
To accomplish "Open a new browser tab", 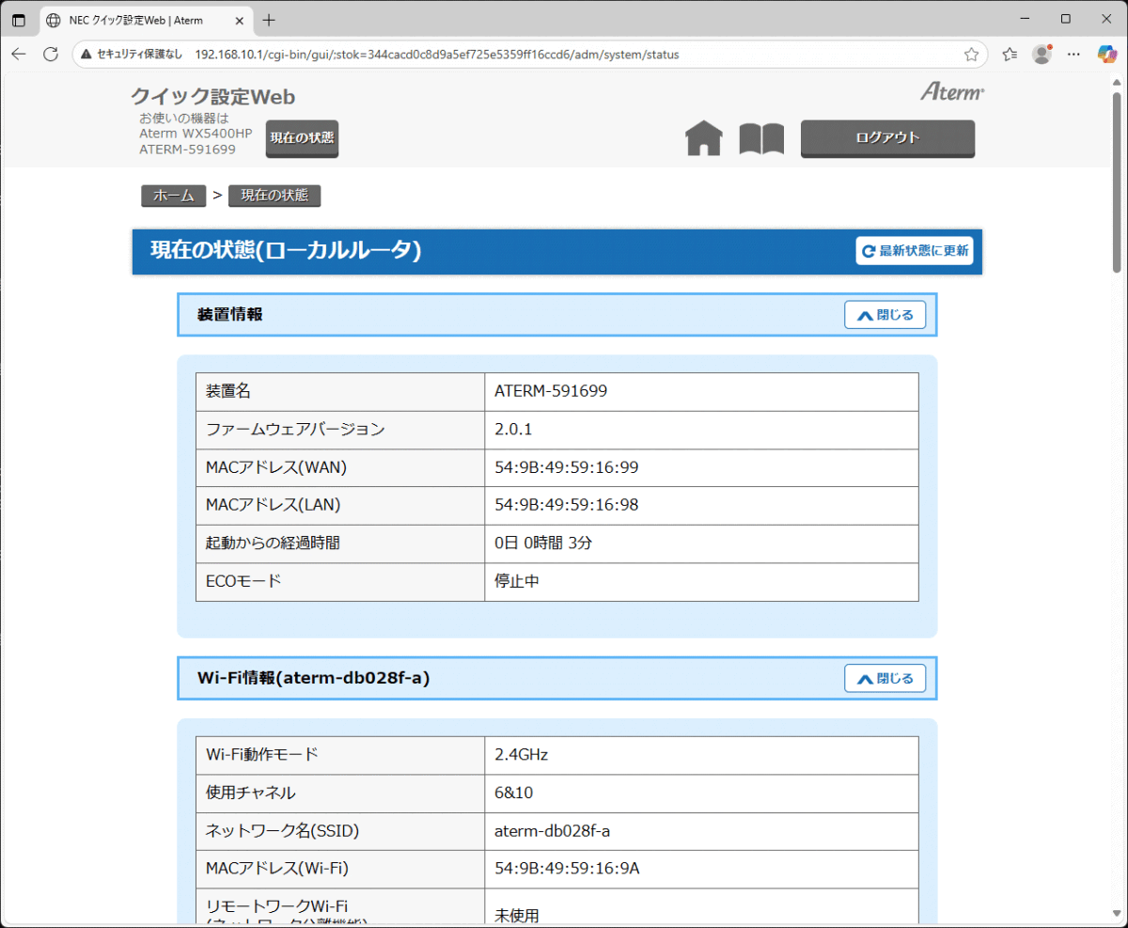I will pos(269,20).
